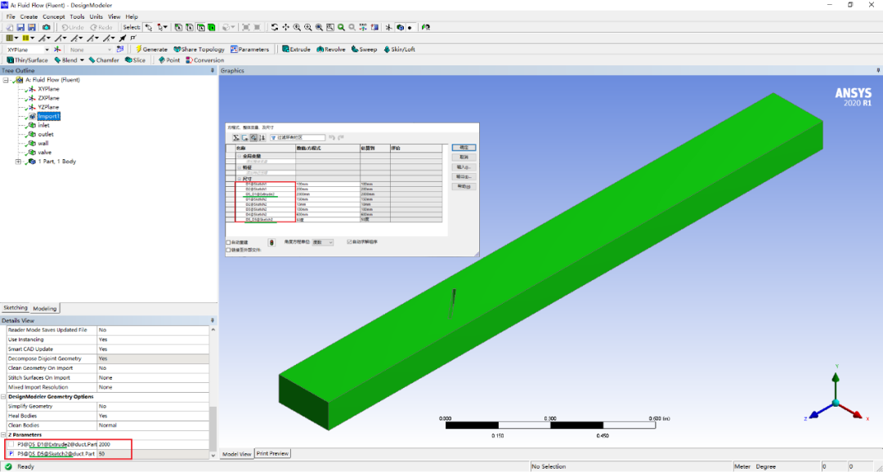Select the Edges selection filter icon

pyautogui.click(x=190, y=27)
